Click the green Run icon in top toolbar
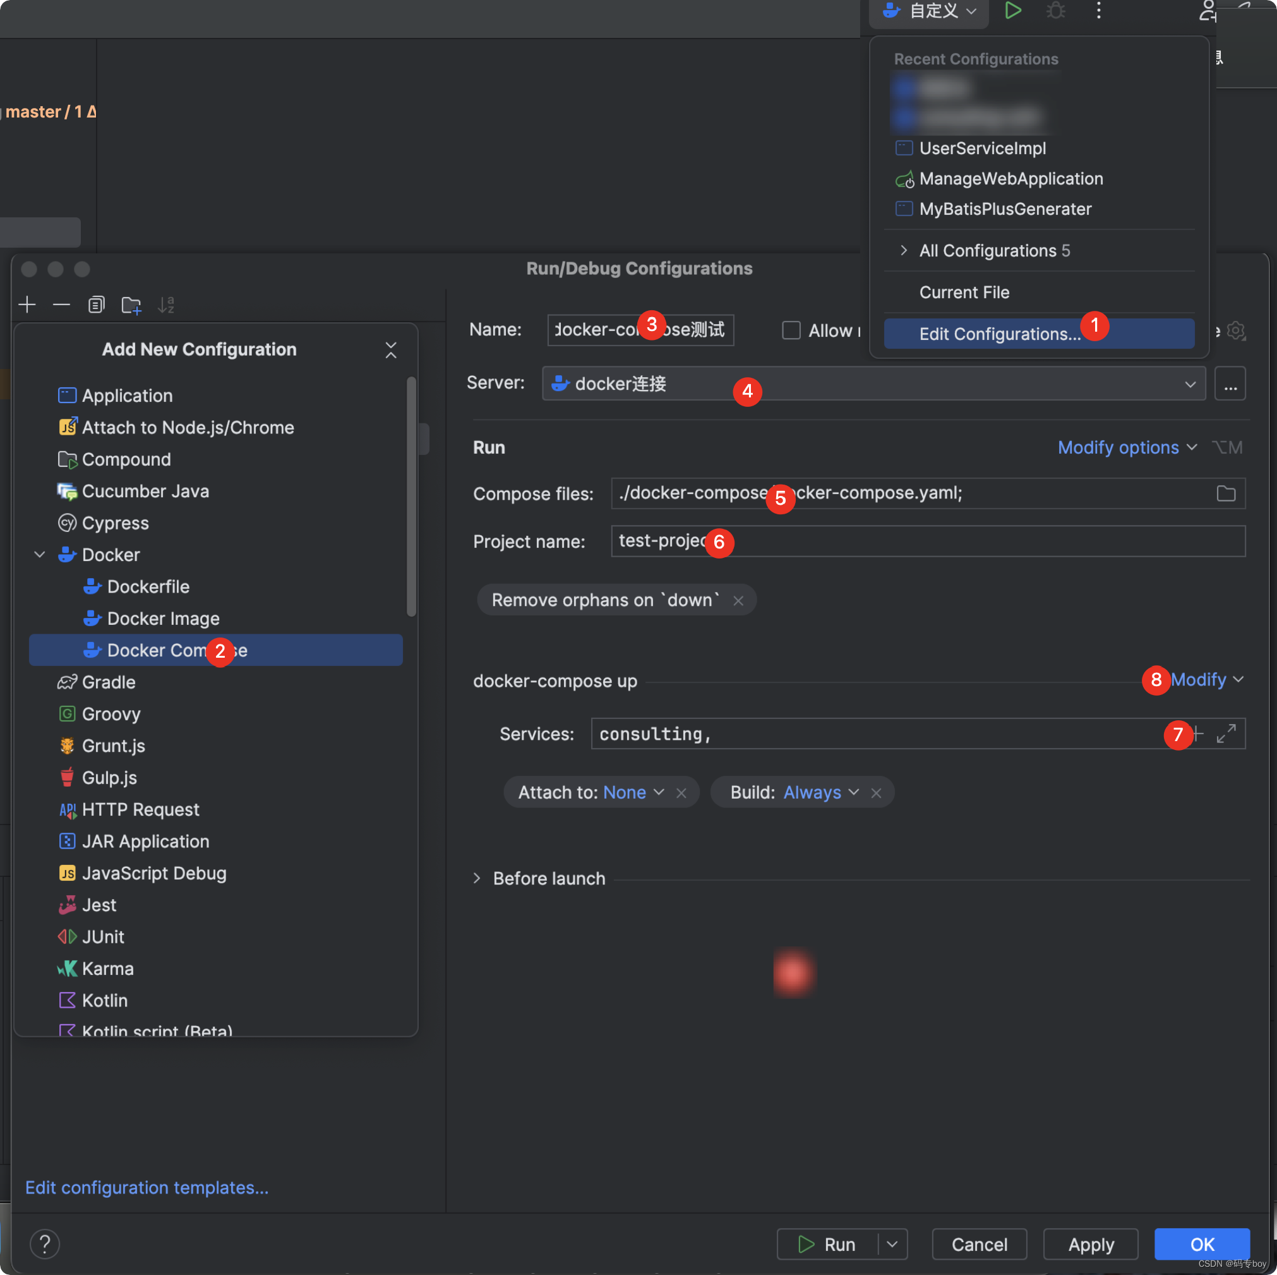The height and width of the screenshot is (1275, 1277). point(1012,11)
